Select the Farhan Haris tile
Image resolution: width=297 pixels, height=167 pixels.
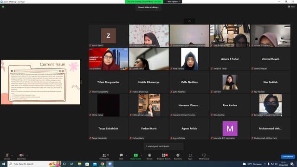click(149, 128)
